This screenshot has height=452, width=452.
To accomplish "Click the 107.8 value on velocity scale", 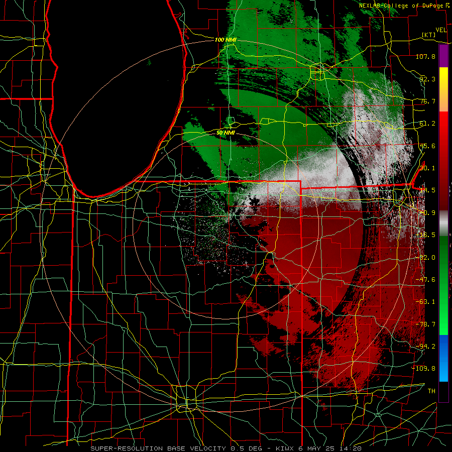I will [425, 56].
